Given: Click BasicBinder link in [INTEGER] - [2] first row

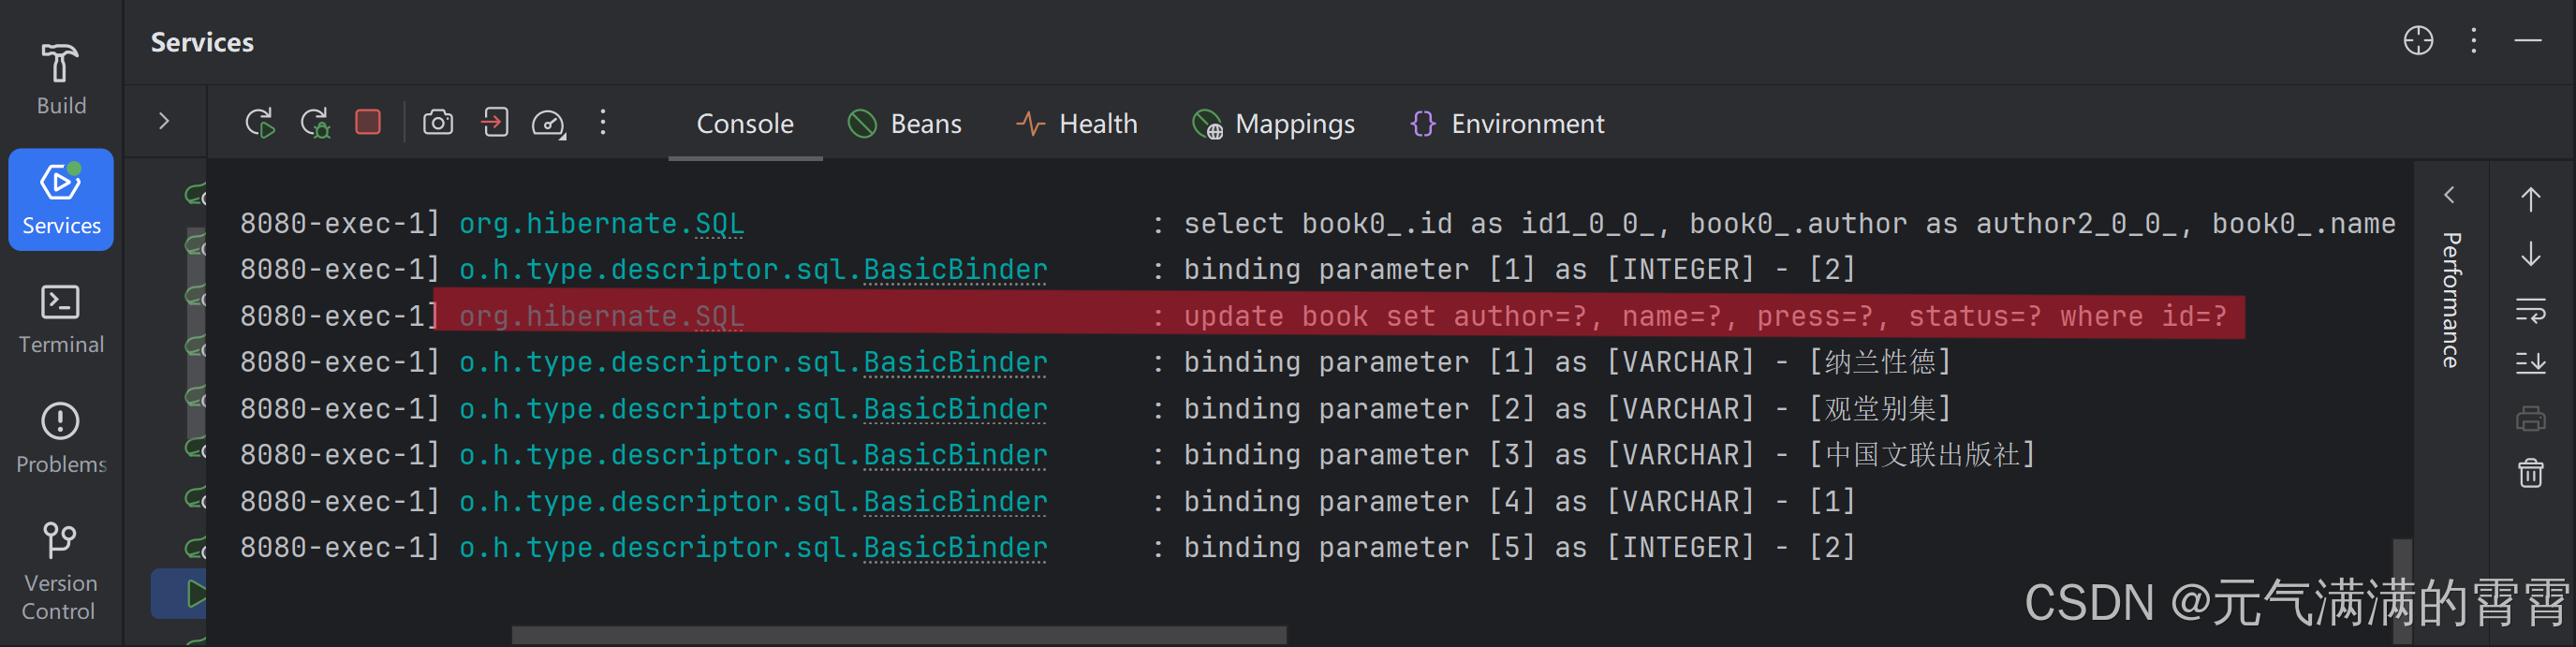Looking at the screenshot, I should coord(955,270).
